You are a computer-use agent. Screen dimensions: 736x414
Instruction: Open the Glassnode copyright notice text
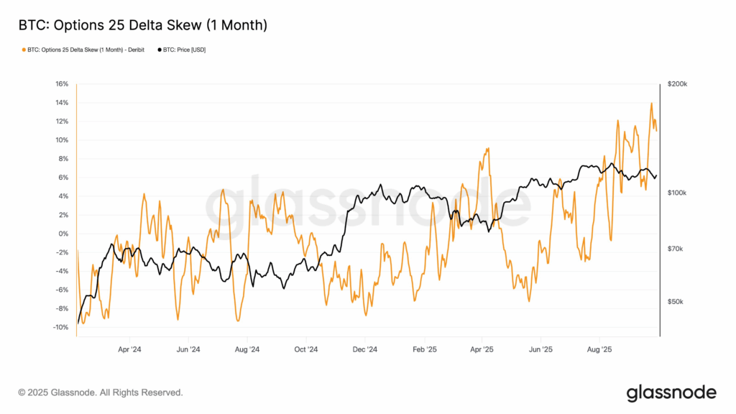(x=101, y=392)
